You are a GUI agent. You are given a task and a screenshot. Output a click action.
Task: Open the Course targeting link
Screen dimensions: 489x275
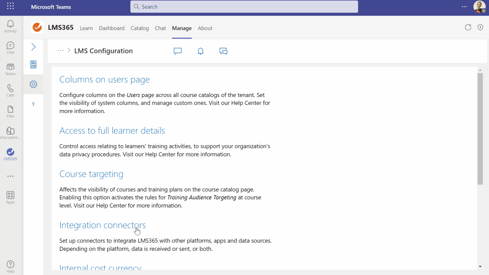tap(91, 174)
